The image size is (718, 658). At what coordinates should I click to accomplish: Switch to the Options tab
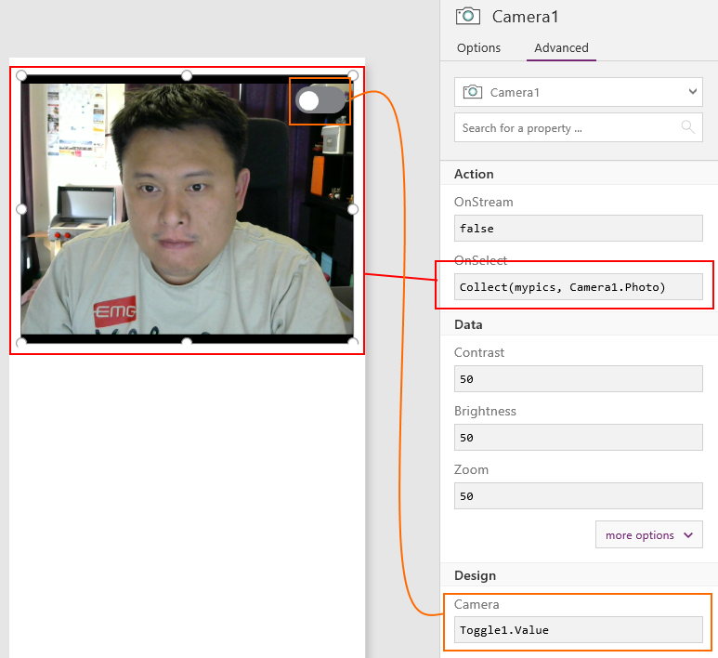[x=478, y=48]
